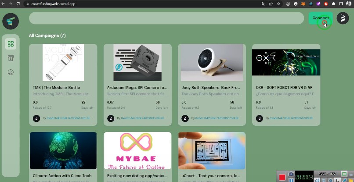
Task: Open the browser extensions puzzle icon
Action: [x=333, y=4]
